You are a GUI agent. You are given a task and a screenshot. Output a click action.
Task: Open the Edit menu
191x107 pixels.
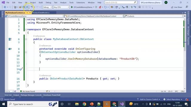tap(14, 2)
